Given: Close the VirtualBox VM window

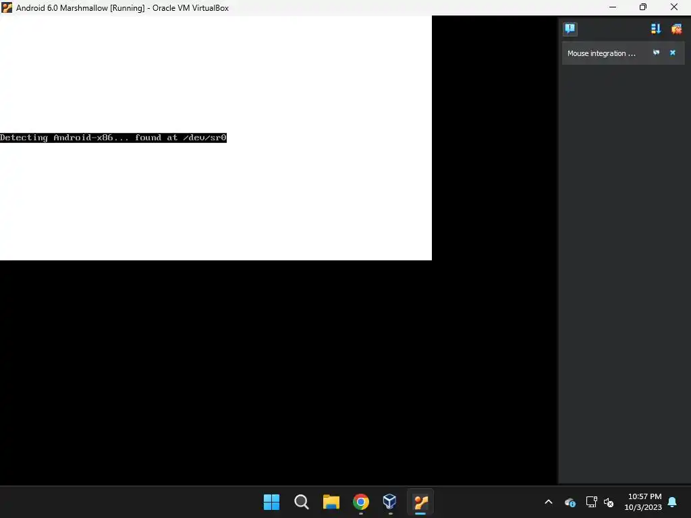Looking at the screenshot, I should coord(674,7).
